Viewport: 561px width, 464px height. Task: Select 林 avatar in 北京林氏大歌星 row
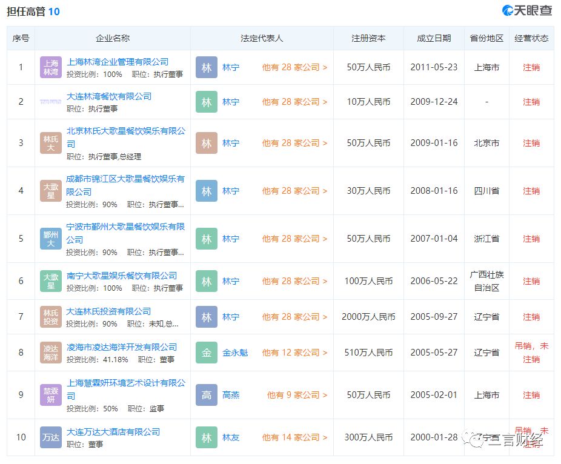click(x=207, y=143)
